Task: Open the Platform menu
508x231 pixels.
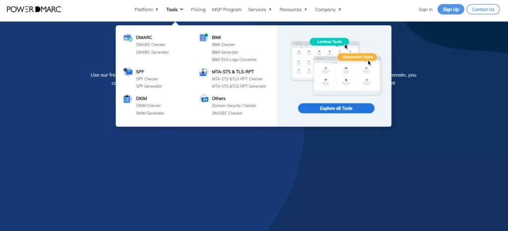Action: [144, 10]
